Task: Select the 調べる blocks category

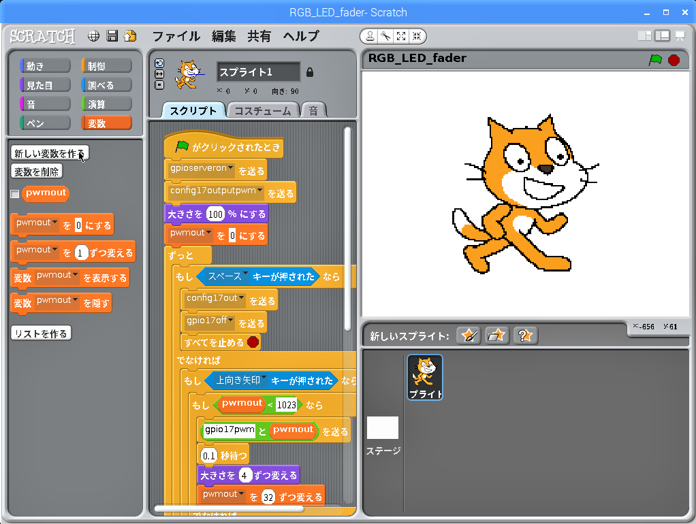Action: click(106, 85)
